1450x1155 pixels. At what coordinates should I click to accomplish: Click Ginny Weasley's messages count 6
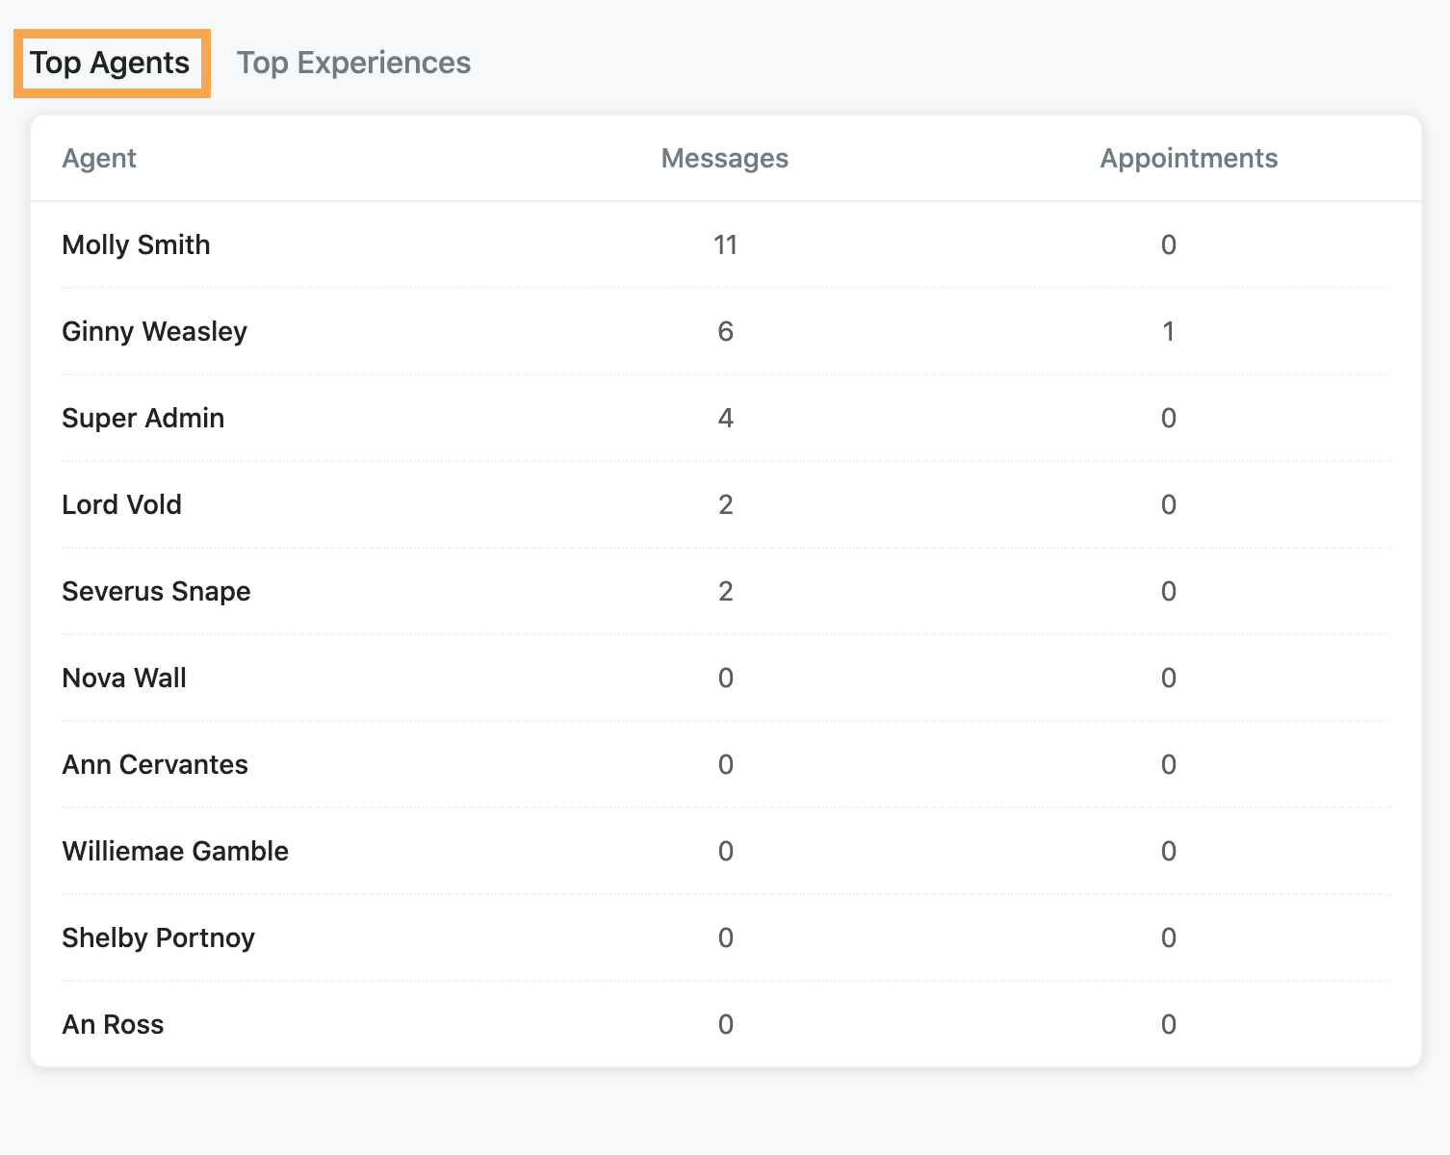[x=726, y=331]
